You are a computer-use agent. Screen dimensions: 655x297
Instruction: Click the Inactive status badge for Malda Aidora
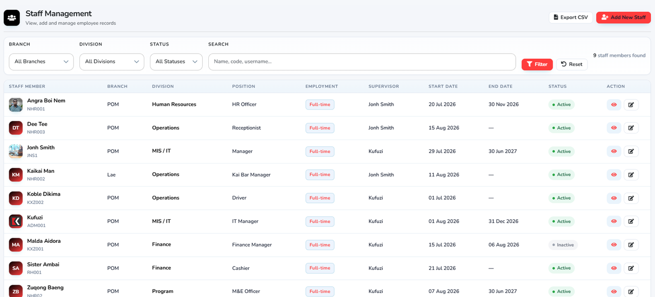coord(563,245)
